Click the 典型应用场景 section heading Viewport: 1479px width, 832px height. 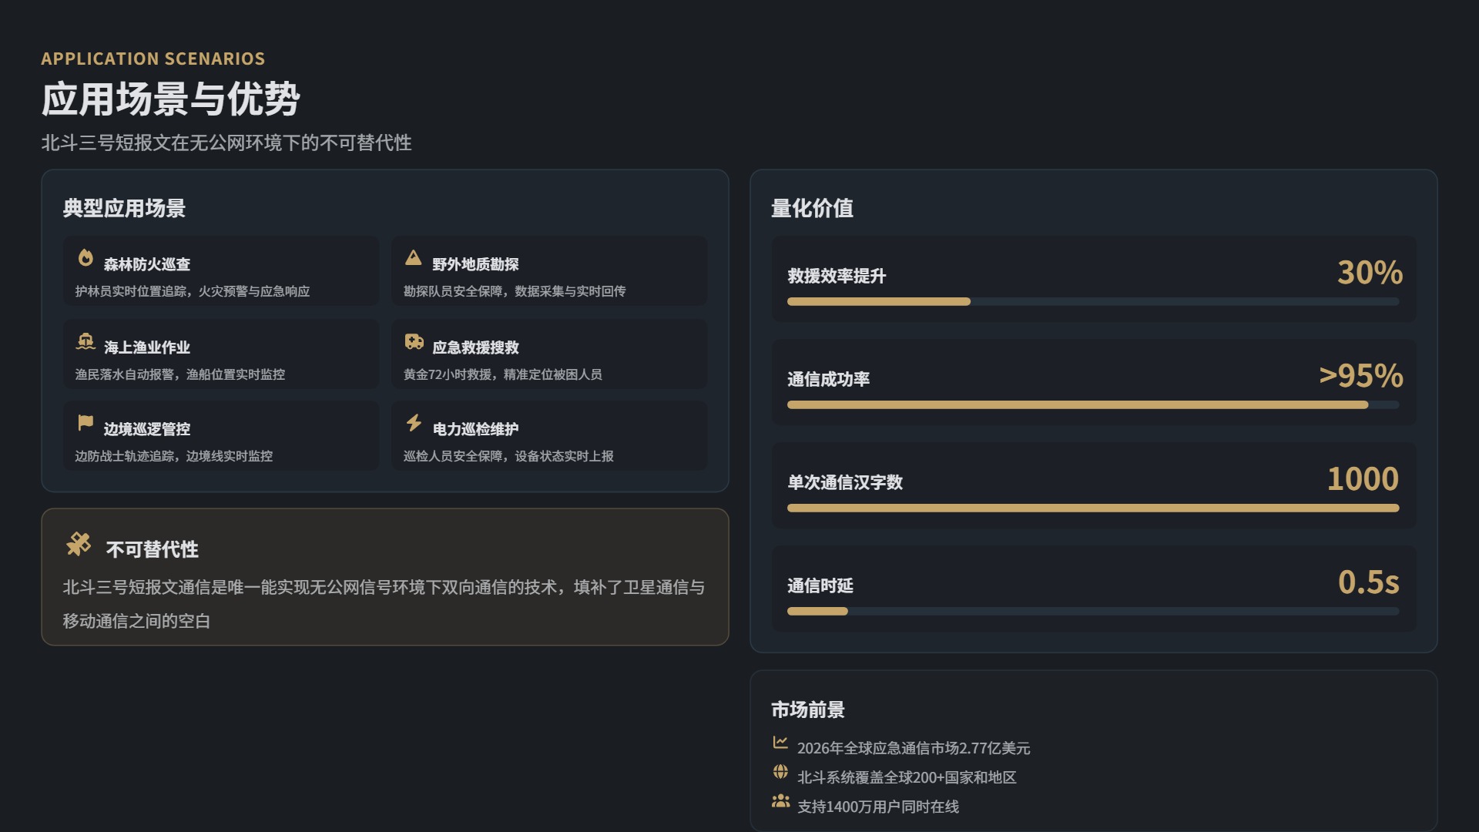click(124, 208)
